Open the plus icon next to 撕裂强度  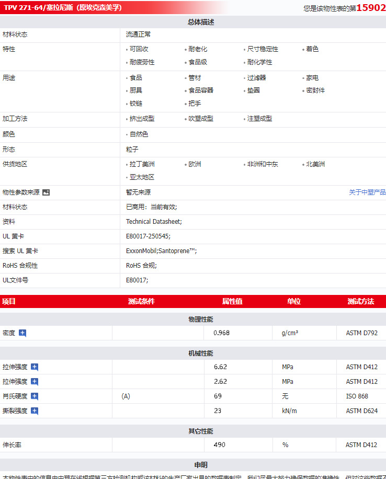(x=35, y=411)
